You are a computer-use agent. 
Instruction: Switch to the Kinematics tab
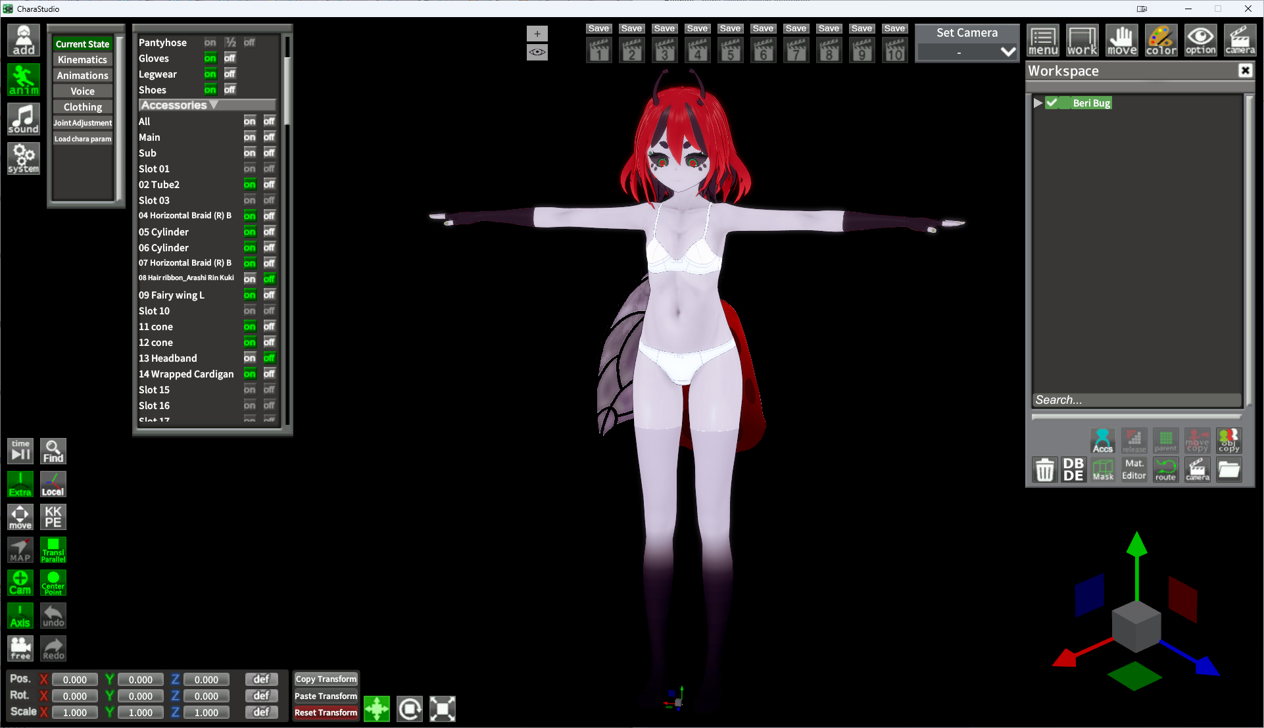pyautogui.click(x=82, y=60)
